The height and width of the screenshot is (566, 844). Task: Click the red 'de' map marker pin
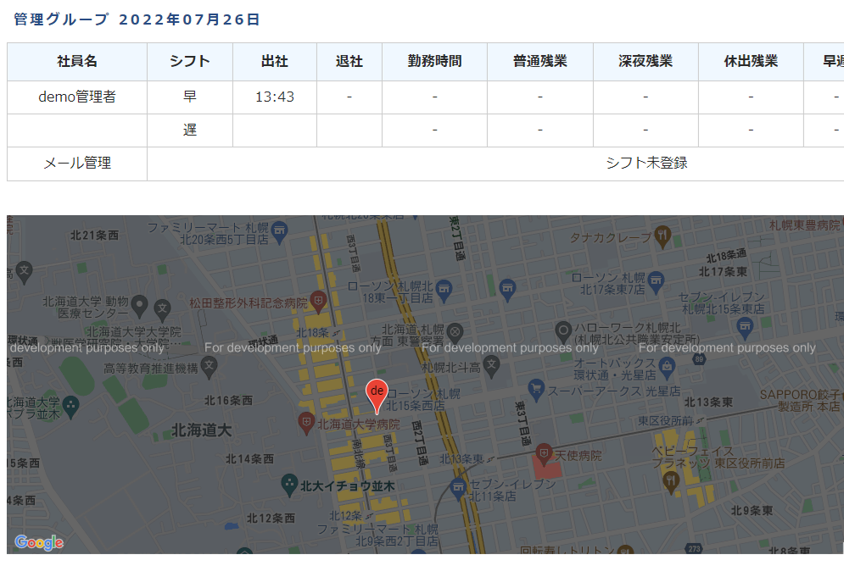tap(377, 395)
